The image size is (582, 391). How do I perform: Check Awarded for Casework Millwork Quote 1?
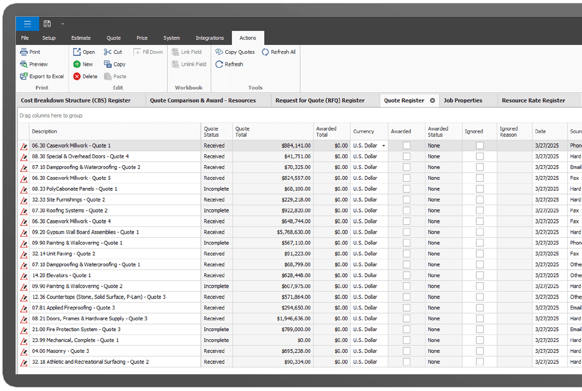pyautogui.click(x=406, y=146)
